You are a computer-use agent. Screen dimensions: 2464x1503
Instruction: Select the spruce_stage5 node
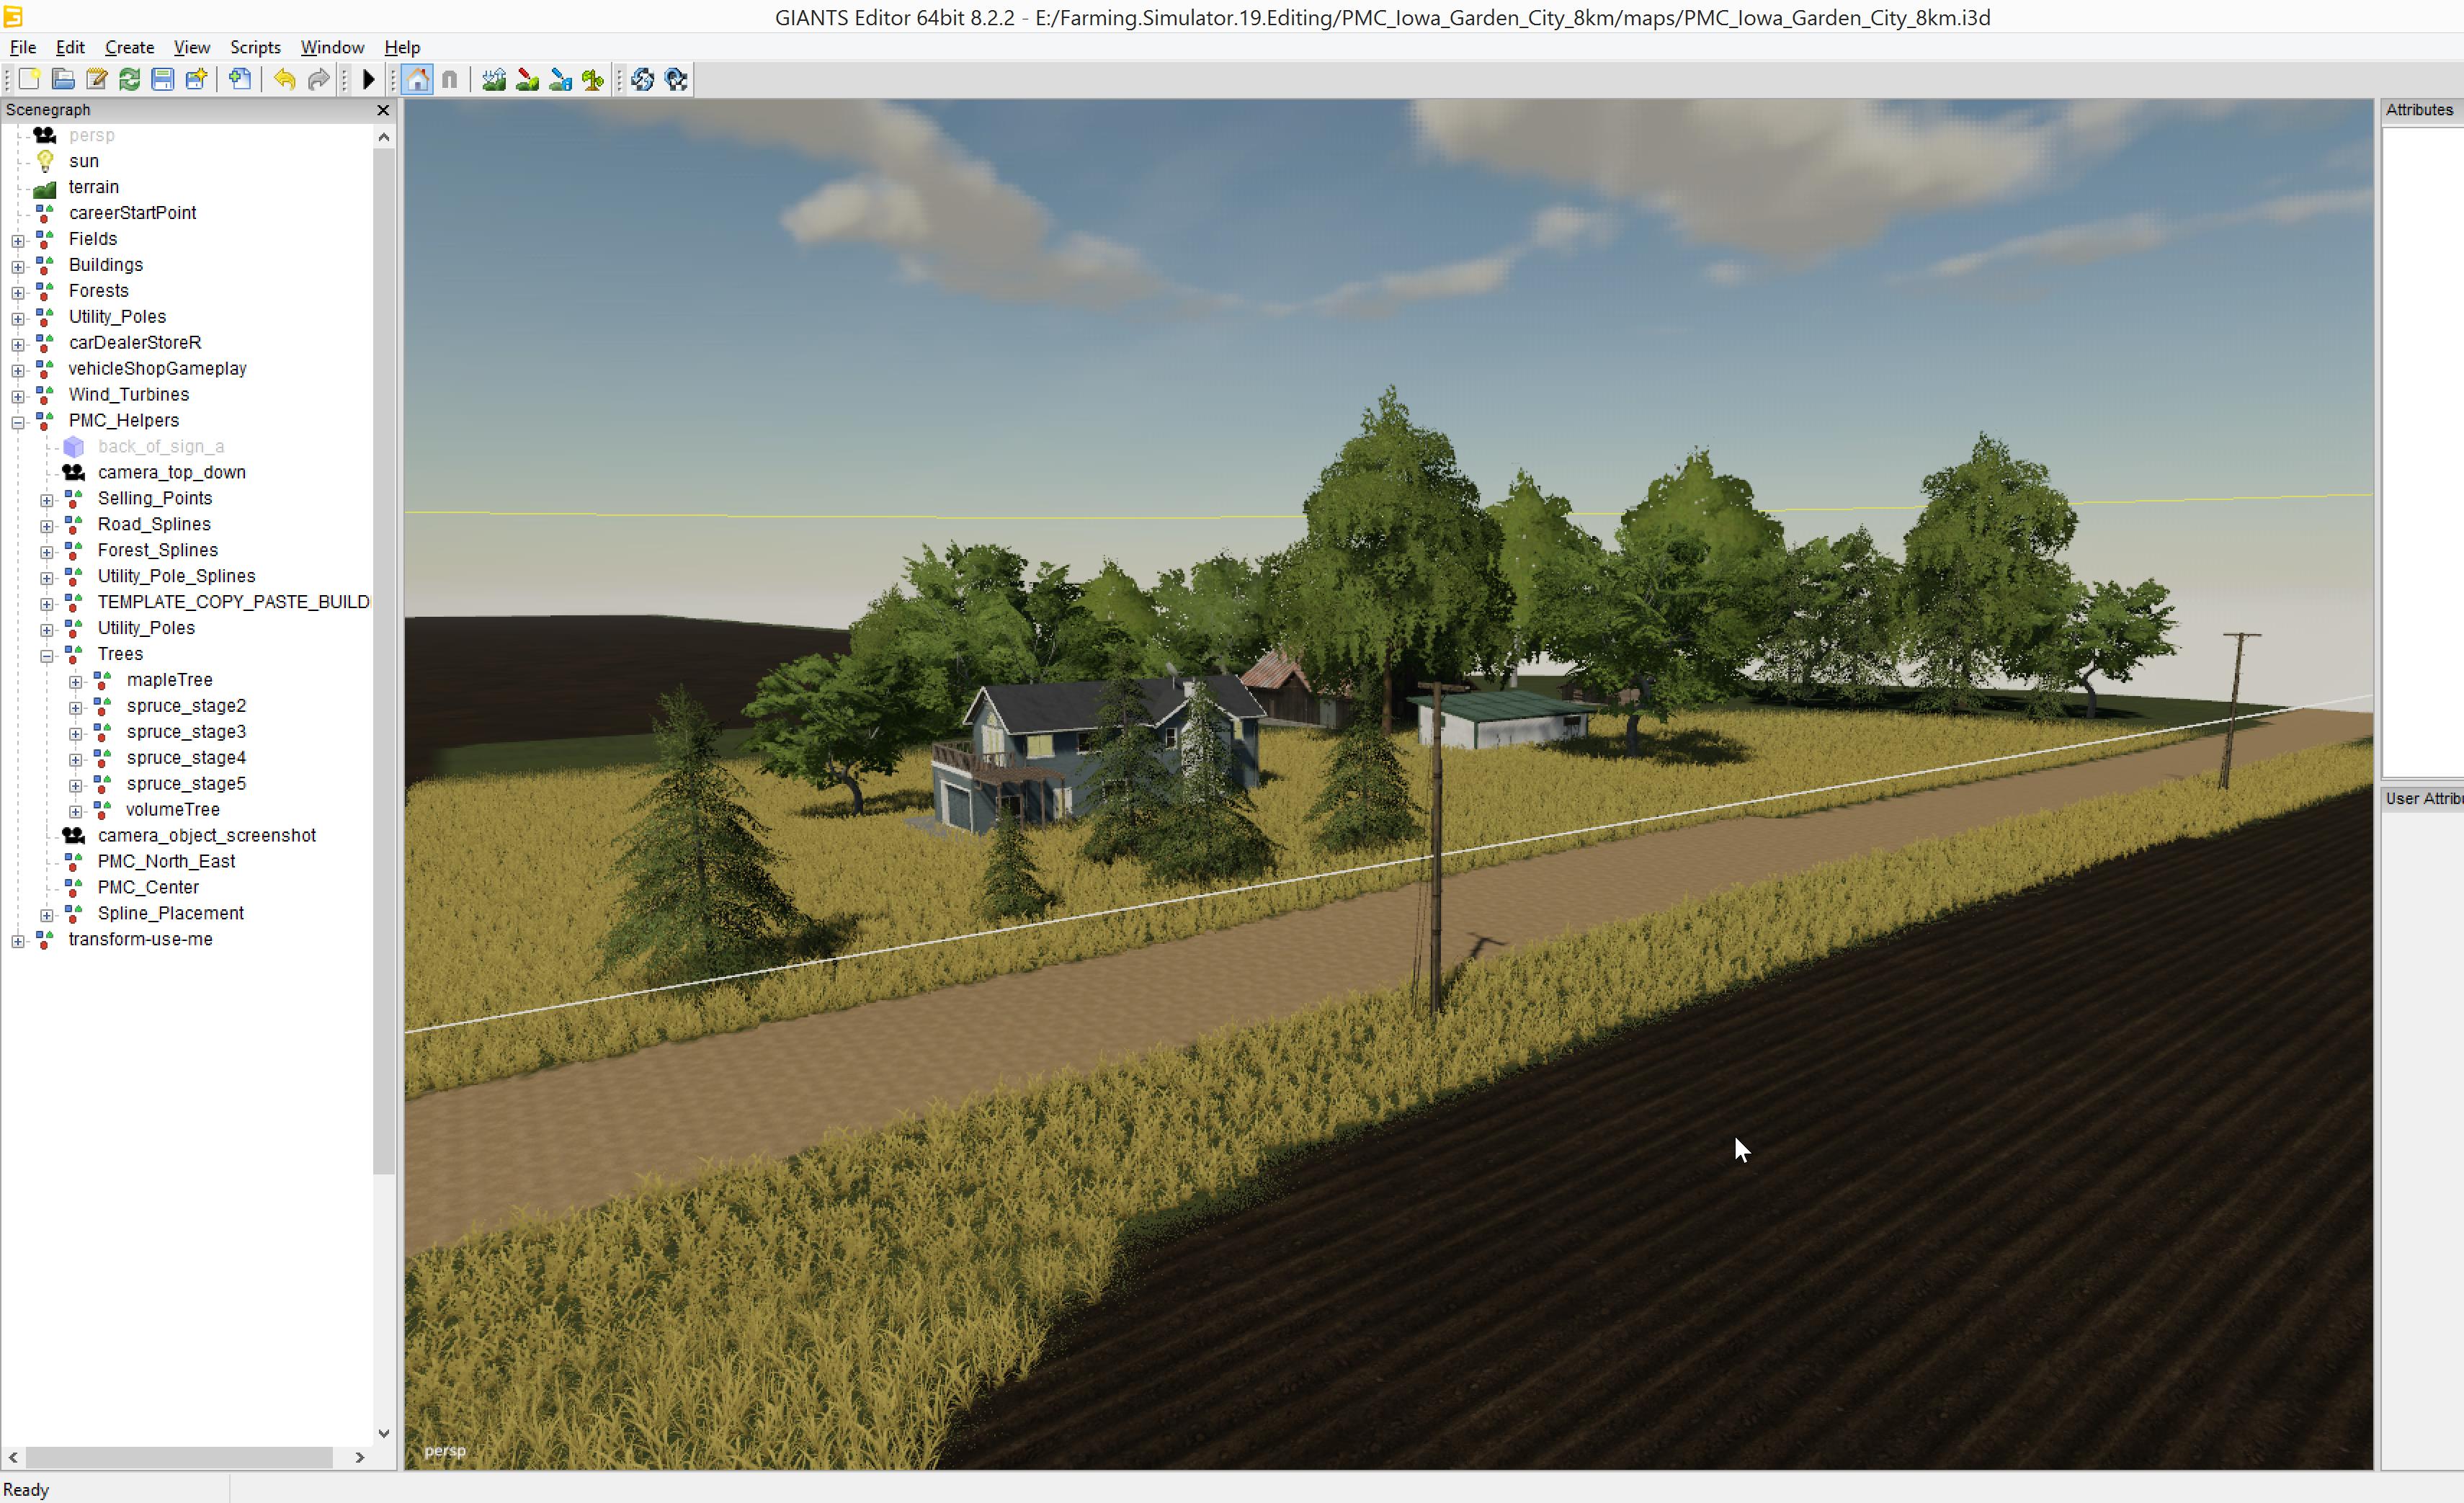click(186, 783)
